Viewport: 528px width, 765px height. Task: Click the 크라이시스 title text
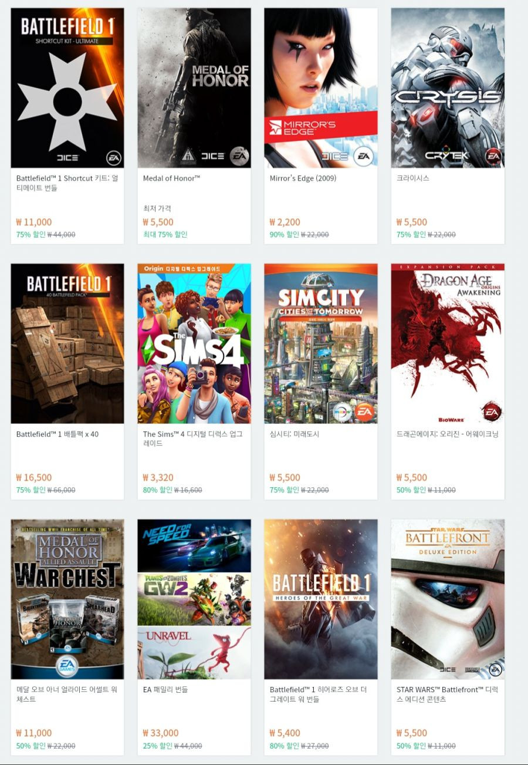413,178
